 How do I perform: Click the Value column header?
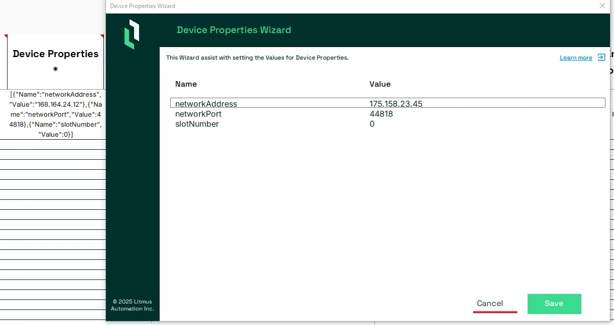[380, 84]
